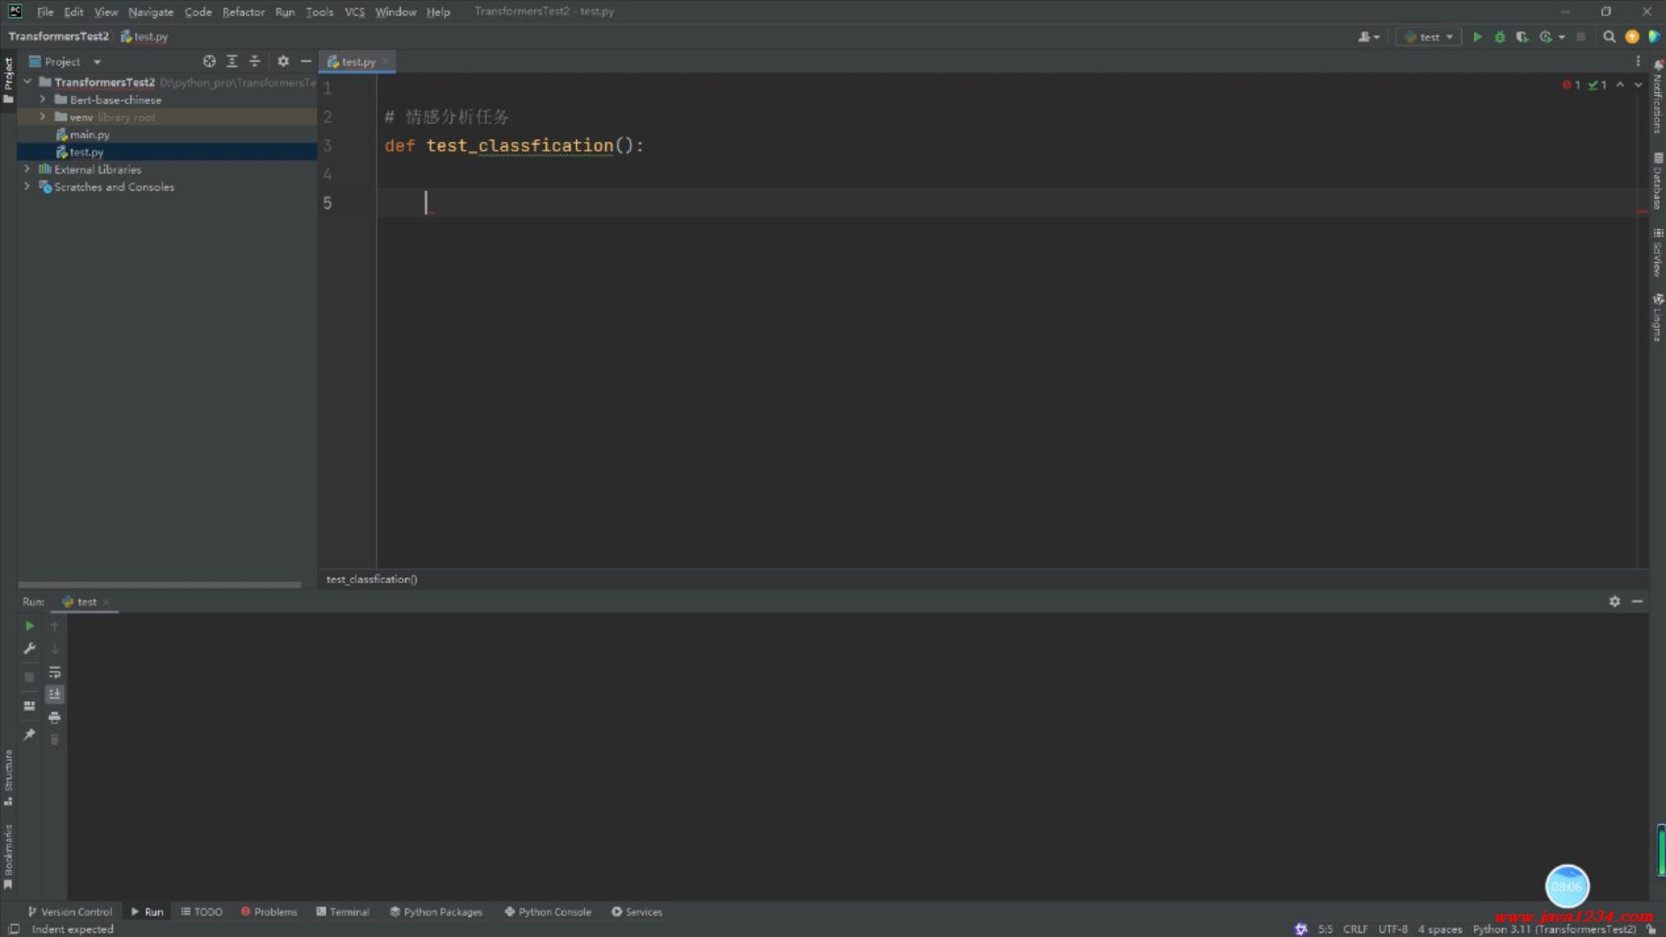Toggle pin tab in Run panel

click(30, 734)
